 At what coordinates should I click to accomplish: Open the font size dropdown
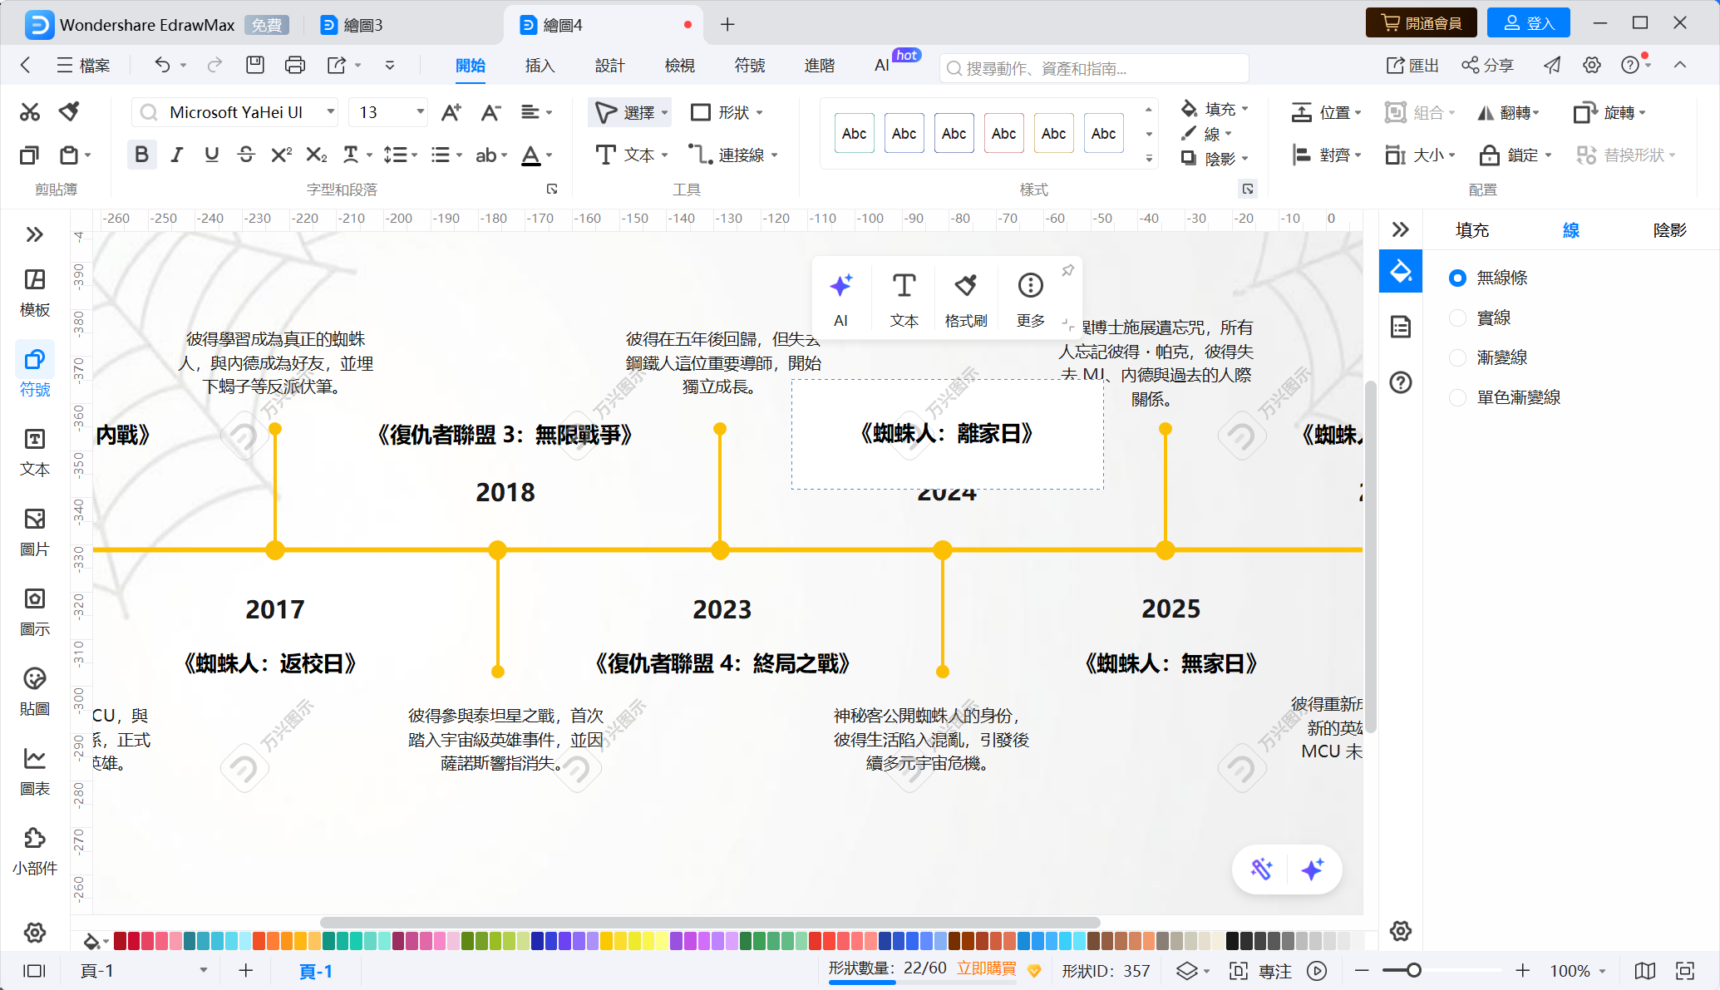point(421,111)
